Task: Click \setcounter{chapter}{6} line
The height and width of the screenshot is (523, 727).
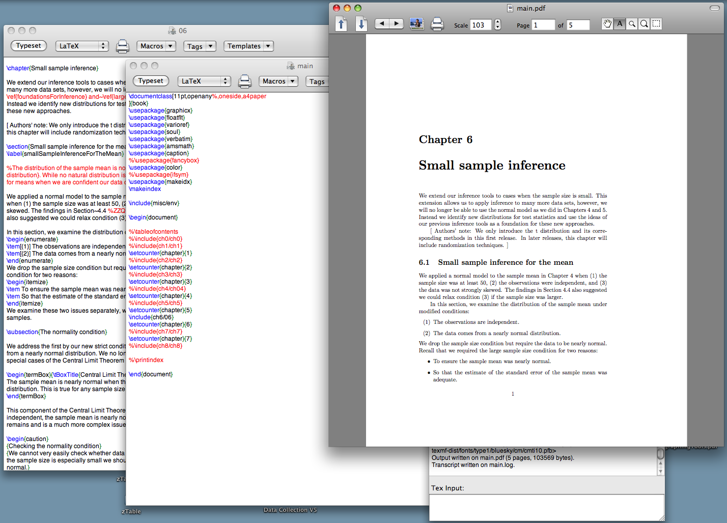Action: click(160, 324)
